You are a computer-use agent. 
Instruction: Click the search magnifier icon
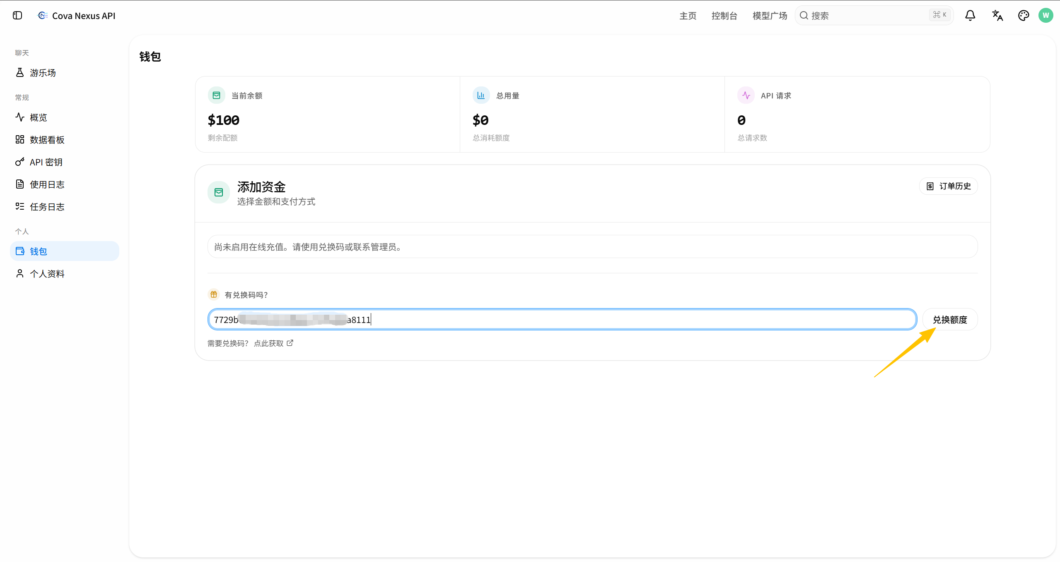pyautogui.click(x=804, y=16)
